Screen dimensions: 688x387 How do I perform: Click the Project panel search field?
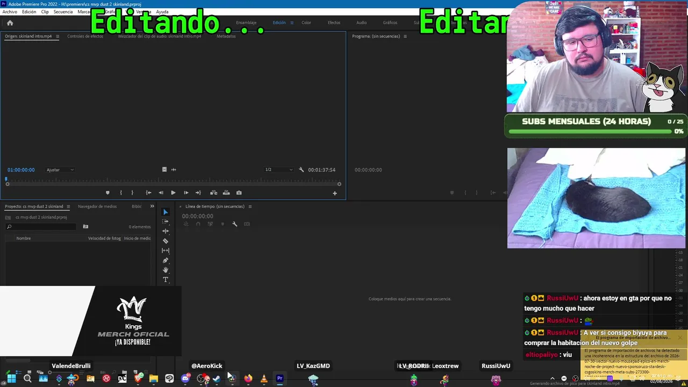point(41,227)
